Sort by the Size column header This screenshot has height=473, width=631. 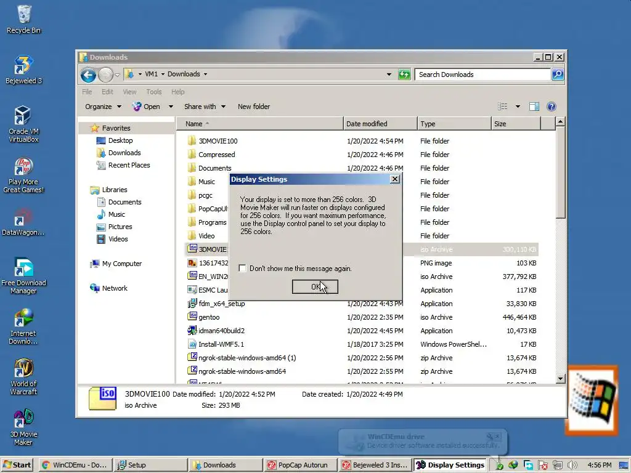(x=516, y=124)
